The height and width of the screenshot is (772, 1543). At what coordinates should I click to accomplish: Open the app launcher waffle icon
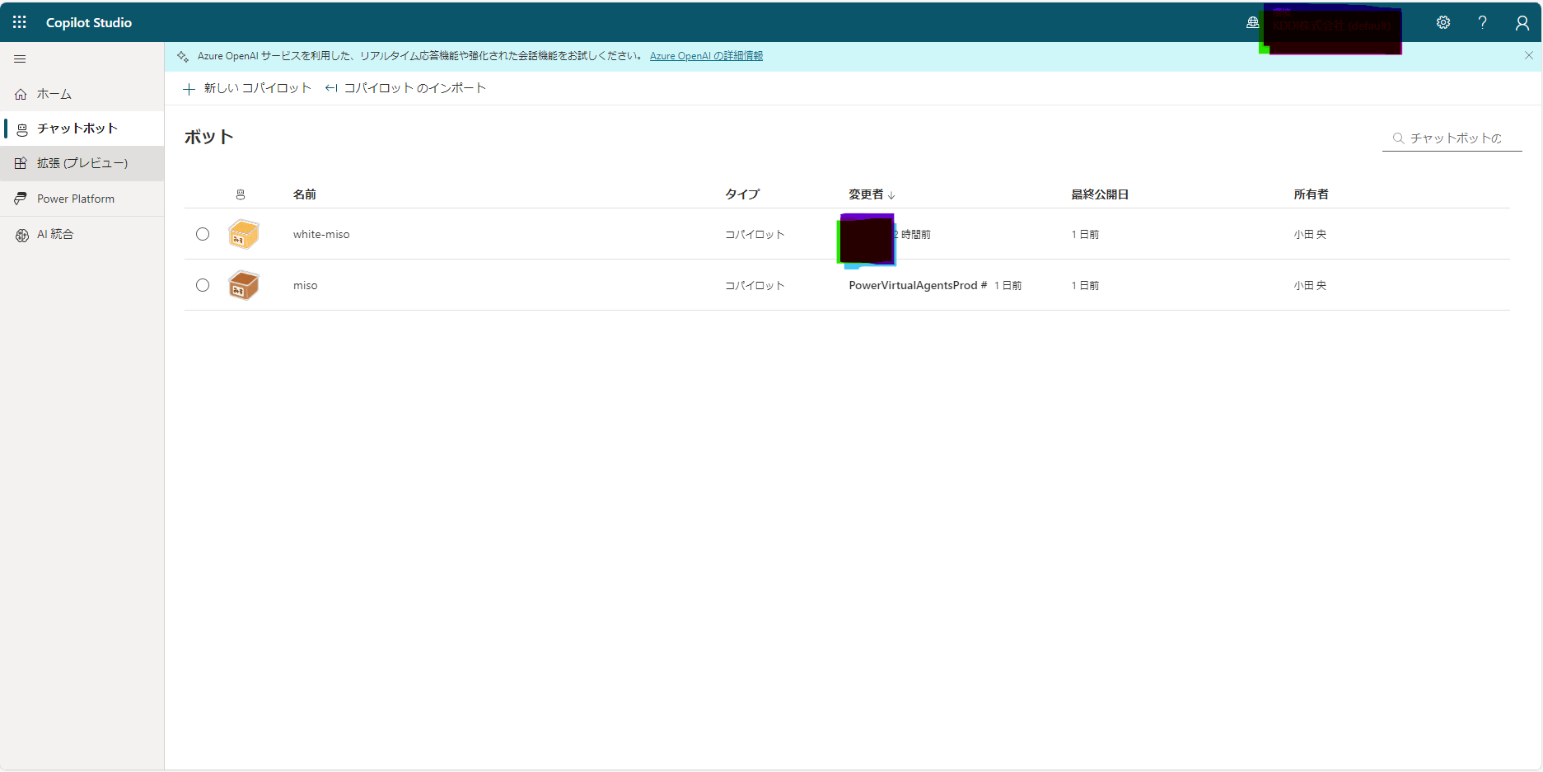click(20, 22)
